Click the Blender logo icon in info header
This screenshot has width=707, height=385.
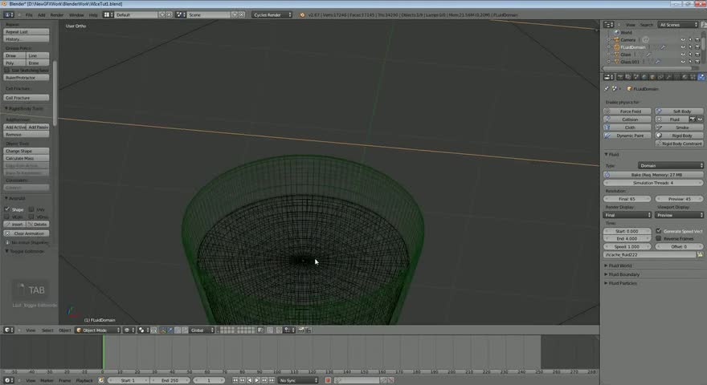tap(302, 15)
